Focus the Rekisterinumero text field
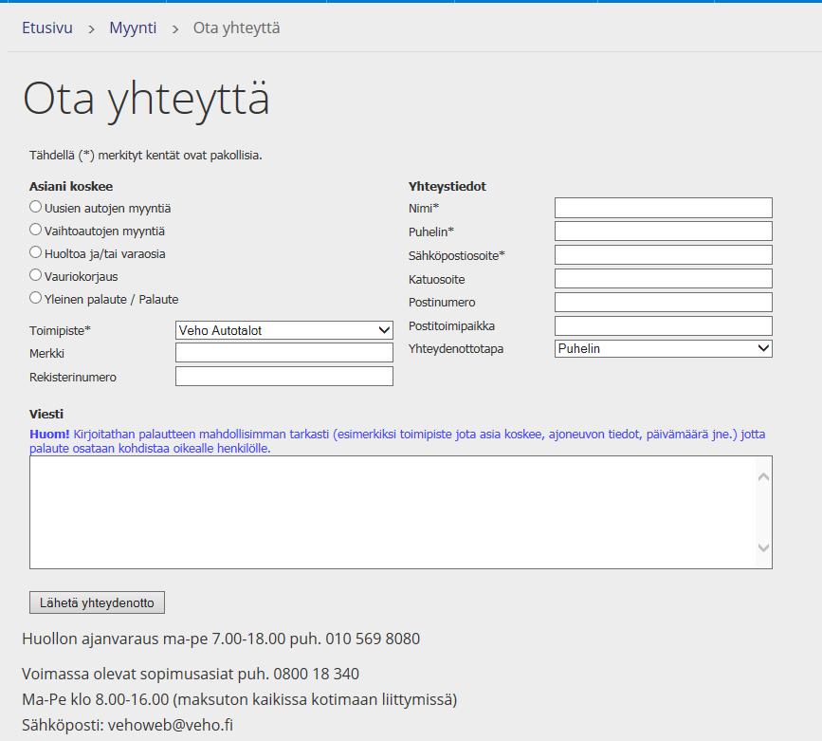 pos(284,377)
